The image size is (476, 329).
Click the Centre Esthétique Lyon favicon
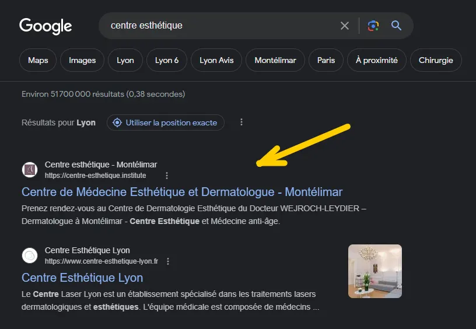[30, 256]
